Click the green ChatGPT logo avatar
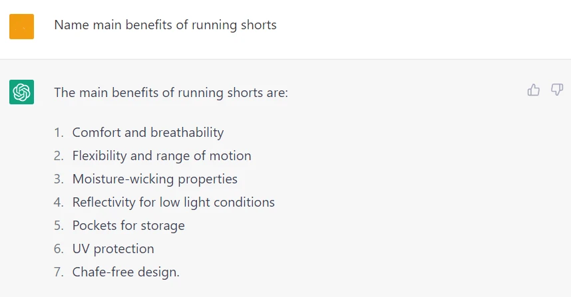 [x=21, y=92]
